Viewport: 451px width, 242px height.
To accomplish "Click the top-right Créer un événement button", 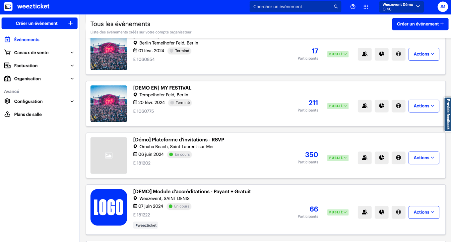I will click(420, 24).
